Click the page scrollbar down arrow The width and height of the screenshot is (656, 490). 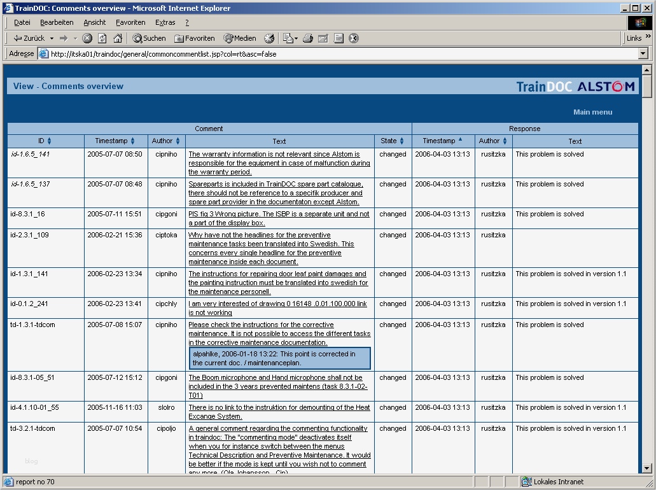point(646,468)
